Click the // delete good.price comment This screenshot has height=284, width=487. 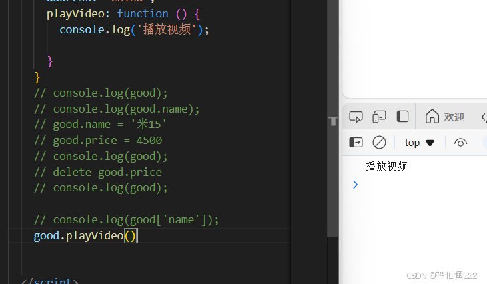click(98, 172)
